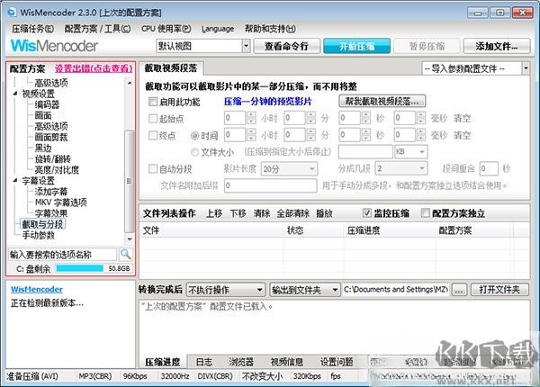Switch to the 日志 tab
This screenshot has height=387, width=540.
click(x=204, y=362)
